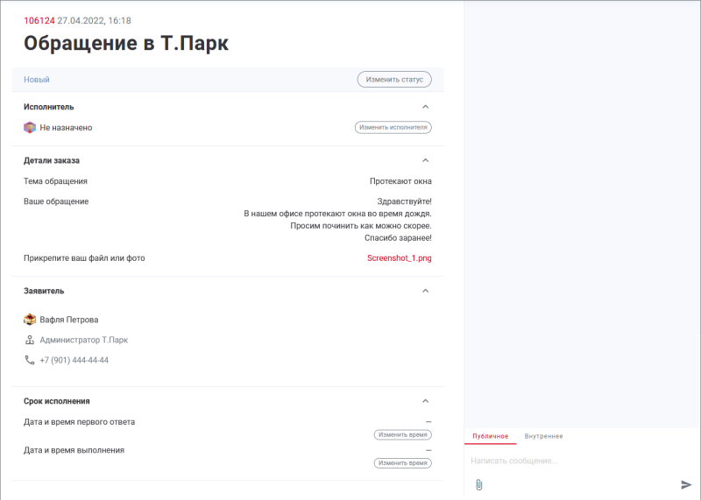Screen dimensions: 701x500
Task: Change time for completion date
Action: 402,462
